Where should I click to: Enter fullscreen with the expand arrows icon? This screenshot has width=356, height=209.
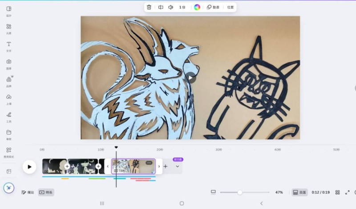pyautogui.click(x=348, y=193)
